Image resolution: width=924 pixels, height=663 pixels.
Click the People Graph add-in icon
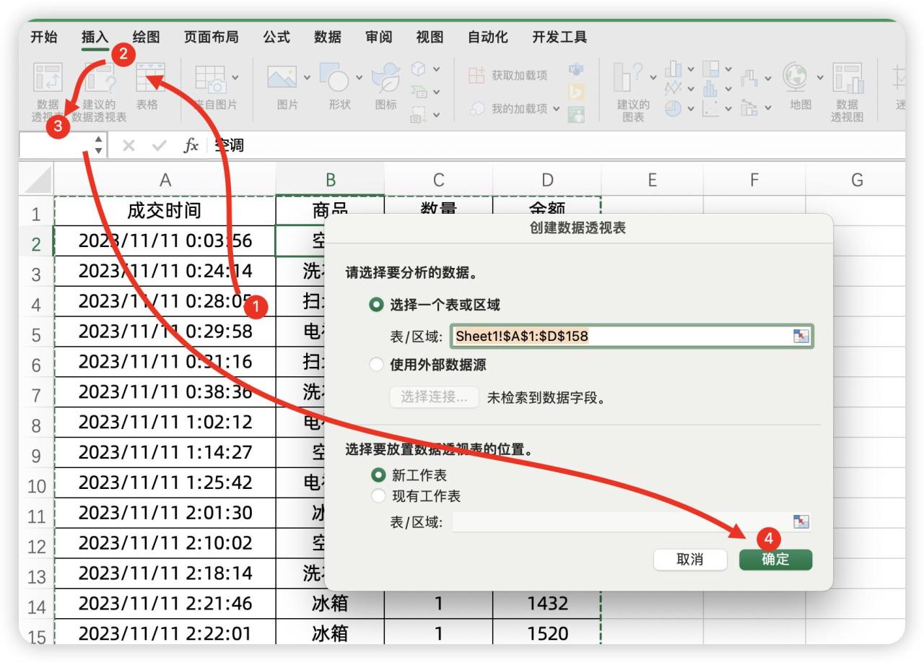click(x=576, y=115)
